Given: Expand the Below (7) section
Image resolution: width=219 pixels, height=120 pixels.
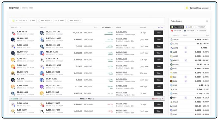Looking at the screenshot, I should click(x=157, y=99).
